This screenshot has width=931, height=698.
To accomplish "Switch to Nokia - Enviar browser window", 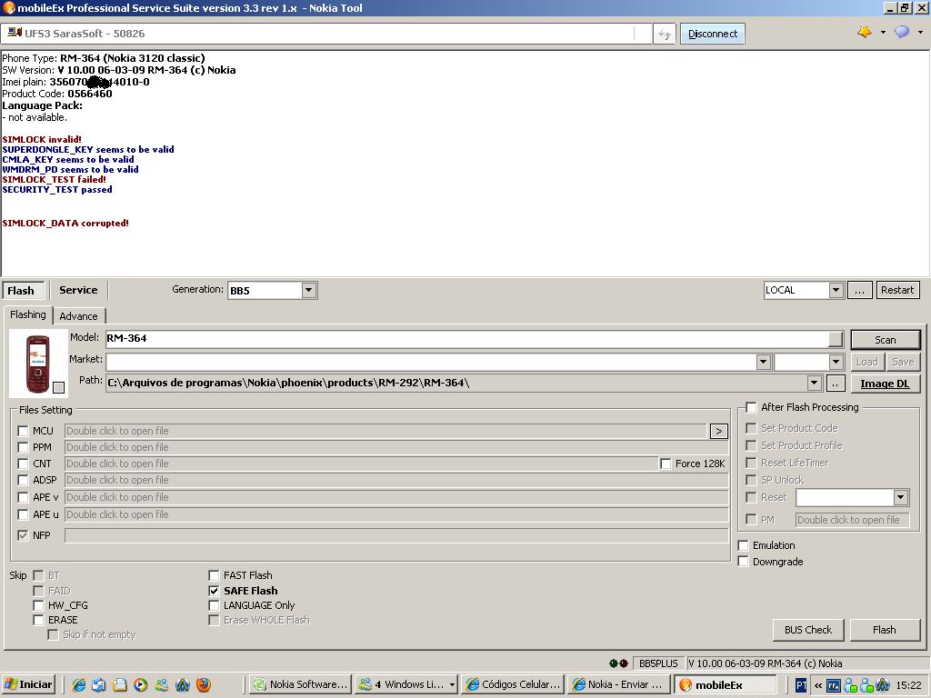I will coord(618,685).
